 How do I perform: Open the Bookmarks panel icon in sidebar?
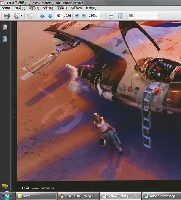pyautogui.click(x=5, y=39)
